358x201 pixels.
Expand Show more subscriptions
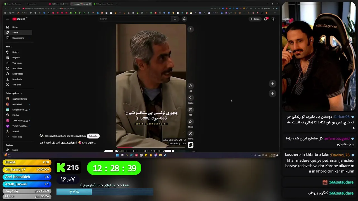(x=18, y=137)
